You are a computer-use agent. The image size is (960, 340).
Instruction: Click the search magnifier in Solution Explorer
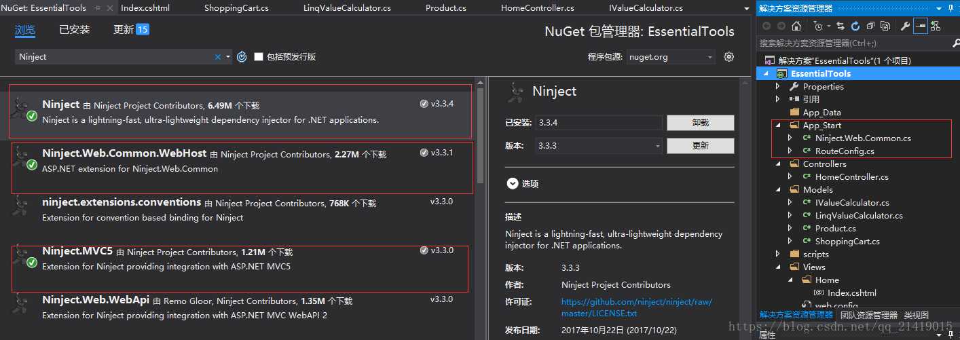point(955,43)
